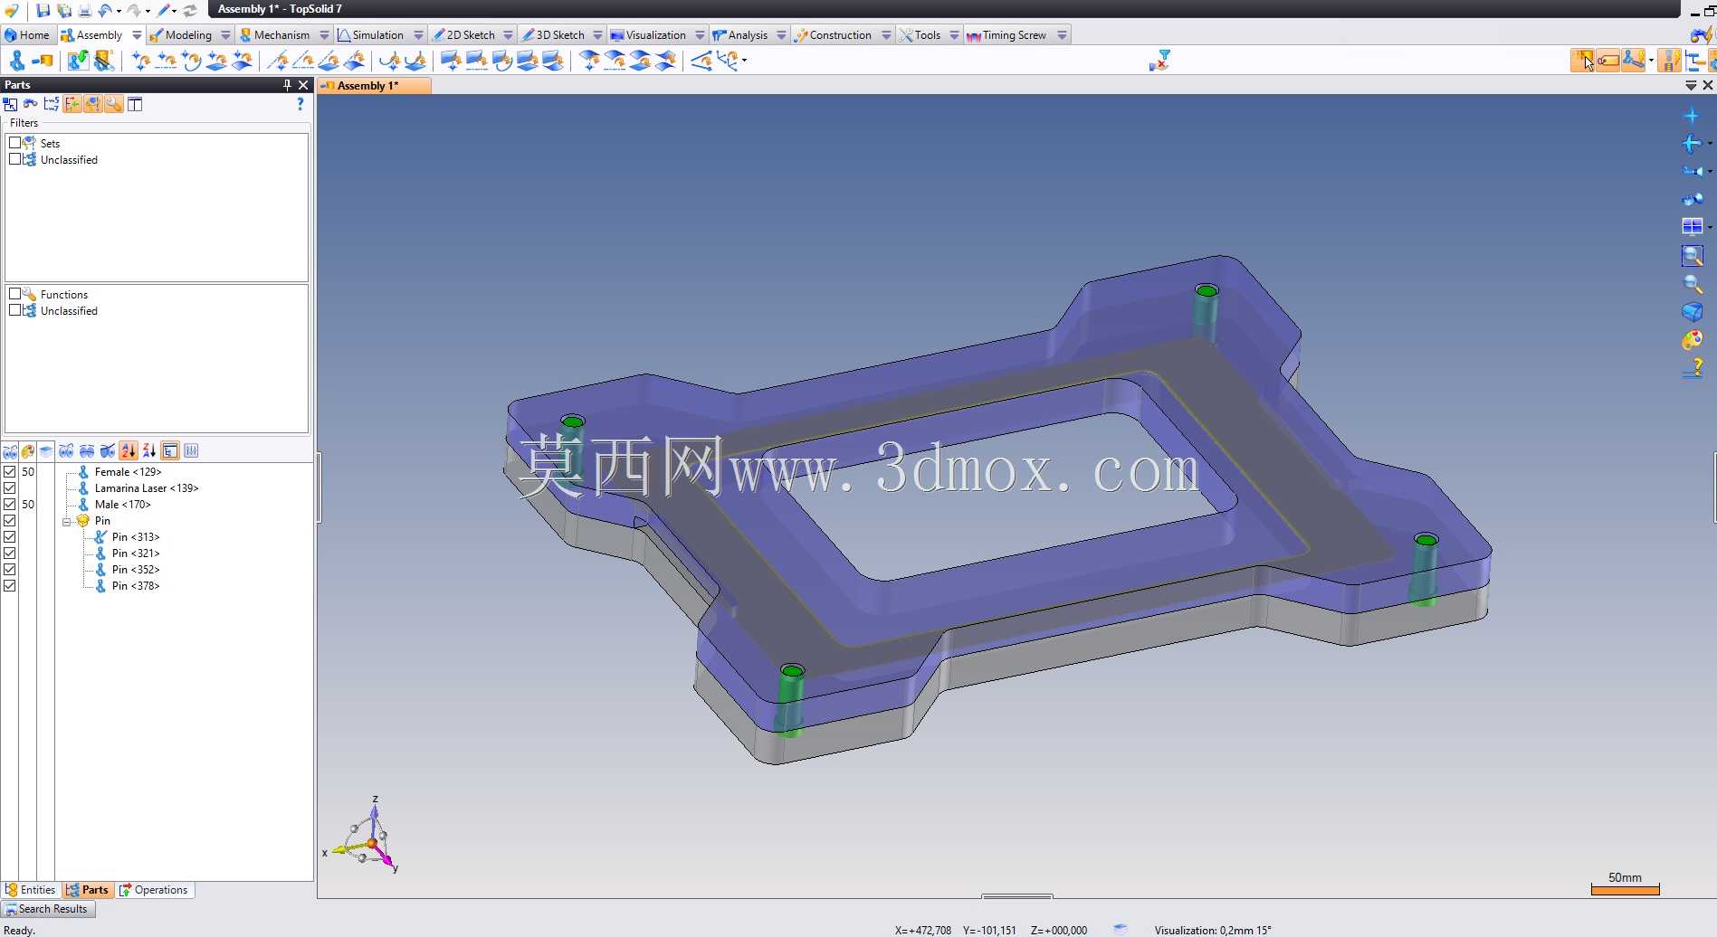Click the blue cube rendering mode icon
This screenshot has width=1717, height=937.
(x=1692, y=312)
